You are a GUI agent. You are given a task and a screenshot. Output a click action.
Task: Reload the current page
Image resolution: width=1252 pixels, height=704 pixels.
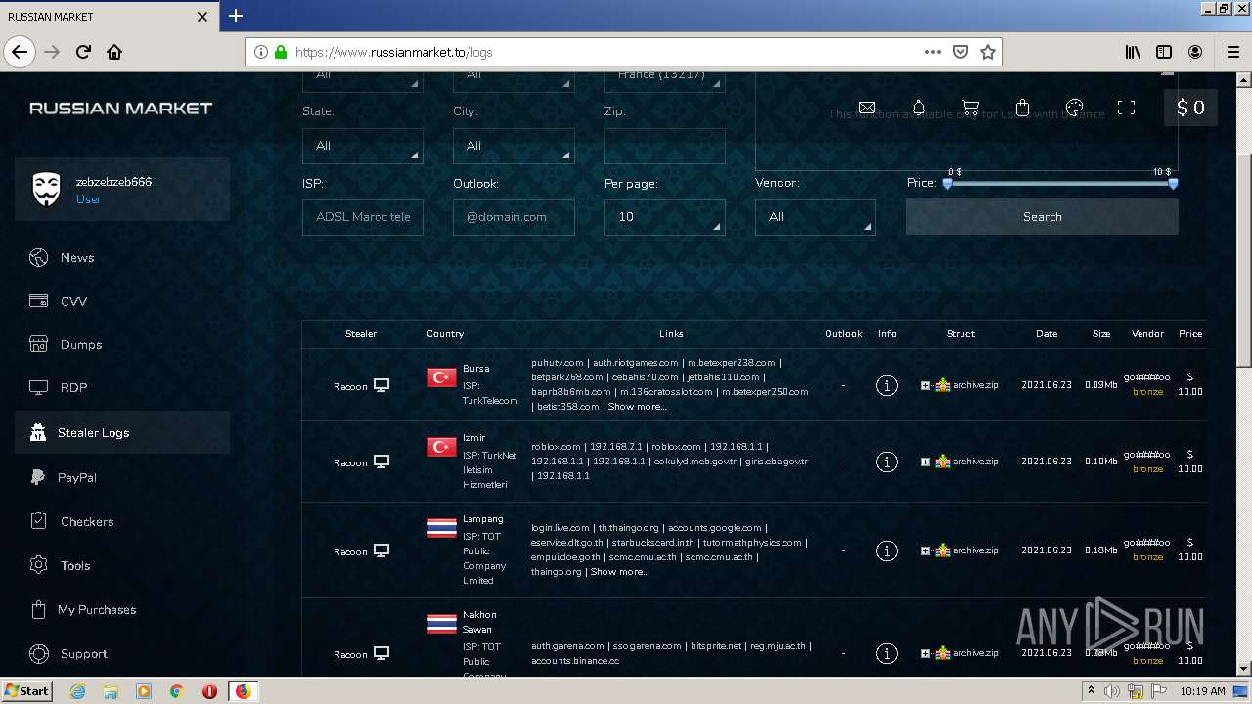83,52
